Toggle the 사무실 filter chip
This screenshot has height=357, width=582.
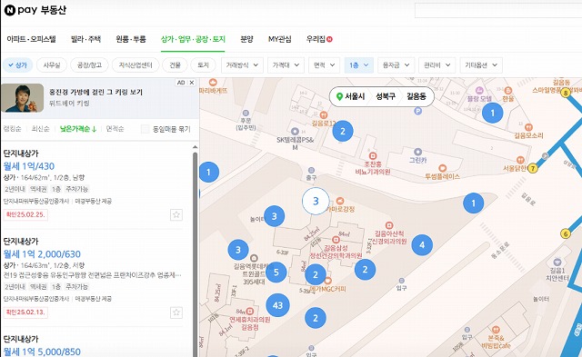52,65
